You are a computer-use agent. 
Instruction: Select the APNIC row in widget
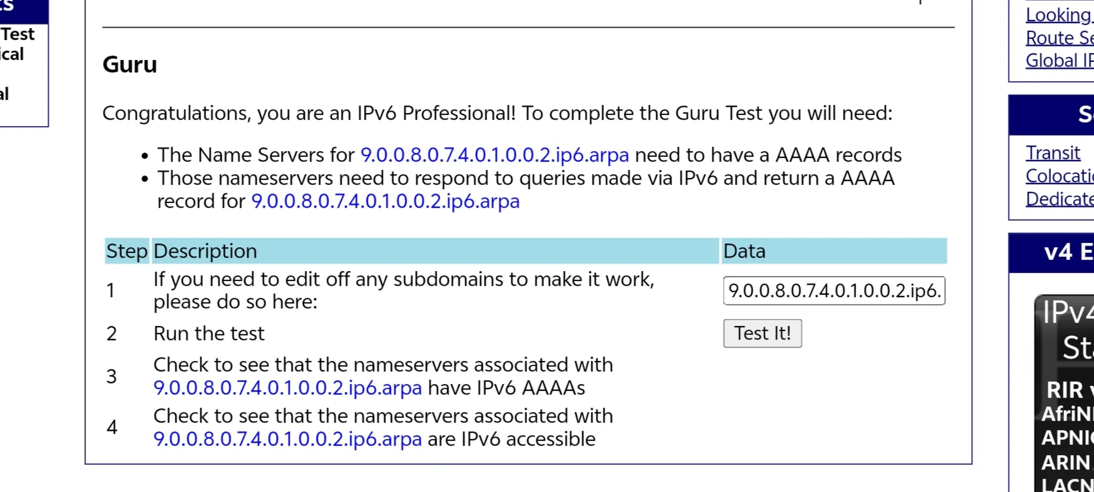coord(1067,438)
